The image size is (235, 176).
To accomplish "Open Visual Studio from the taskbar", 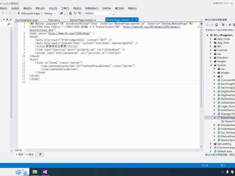I will point(45,172).
